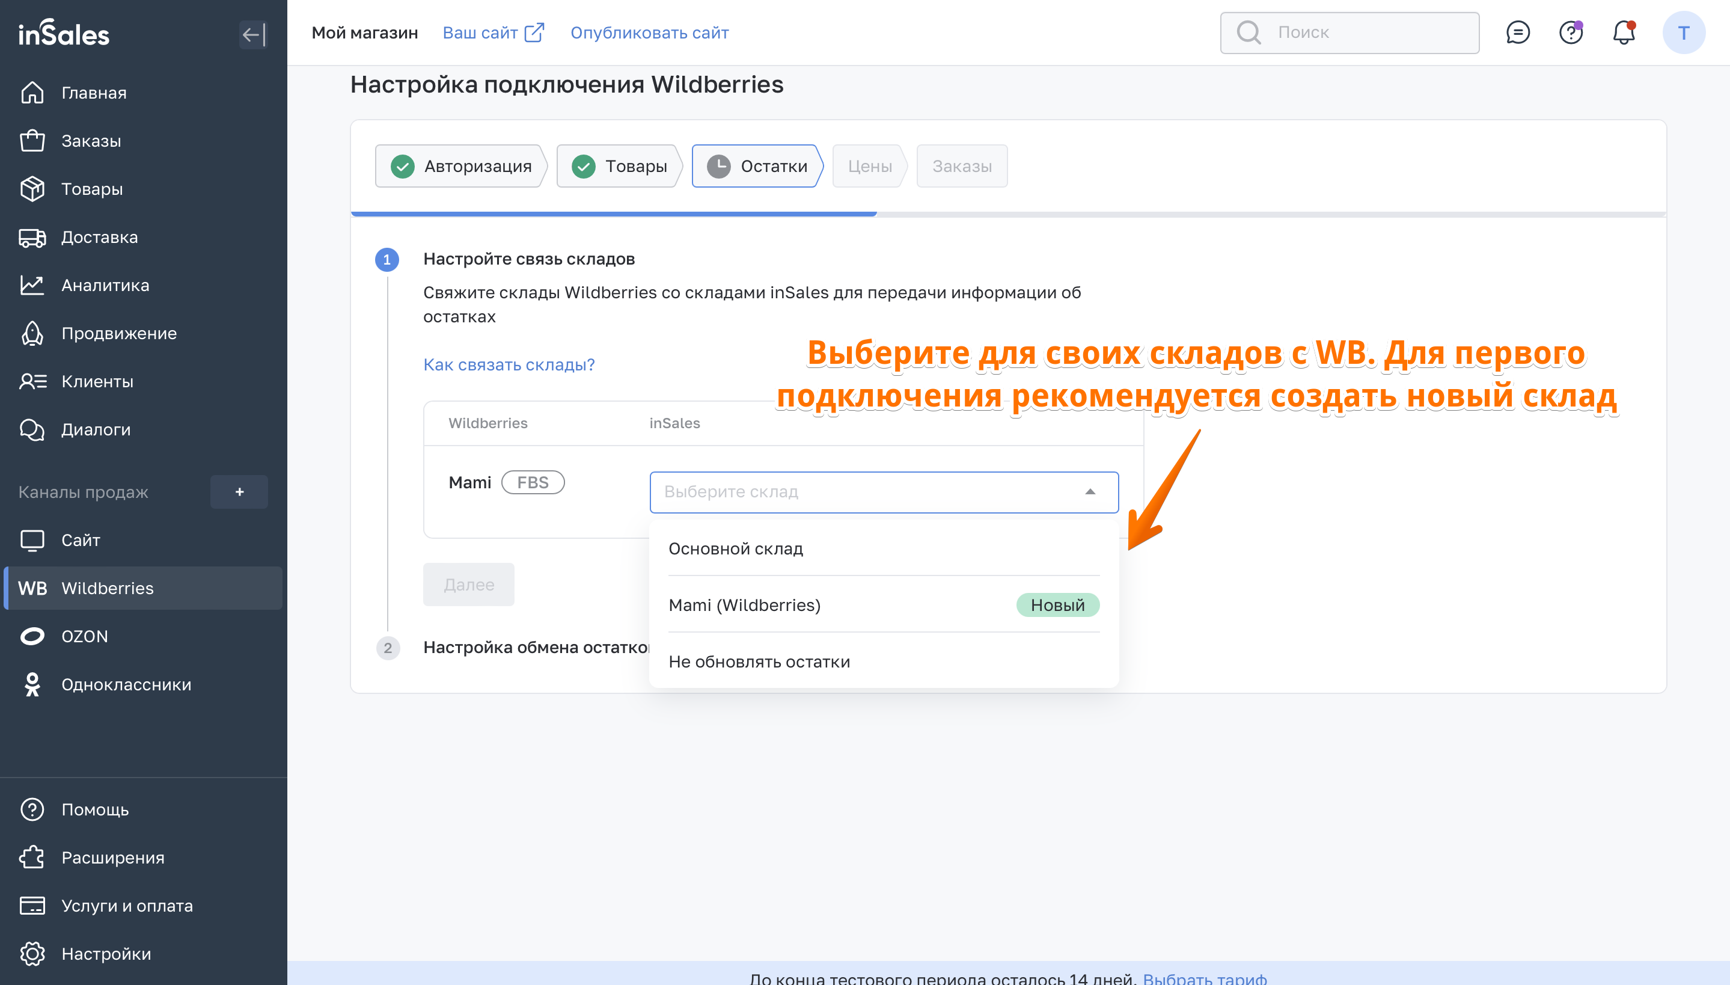
Task: Open the OZON sales channel
Action: click(x=85, y=637)
